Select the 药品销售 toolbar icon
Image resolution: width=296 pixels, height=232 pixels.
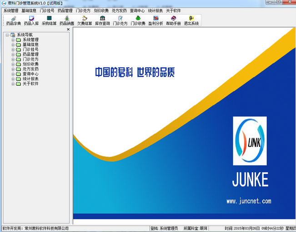(x=67, y=20)
